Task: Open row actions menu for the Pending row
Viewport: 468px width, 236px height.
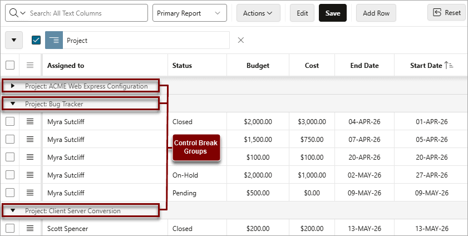Action: (30, 193)
